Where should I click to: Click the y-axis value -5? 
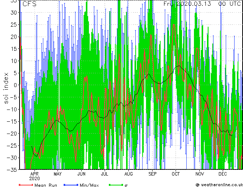click(x=14, y=97)
